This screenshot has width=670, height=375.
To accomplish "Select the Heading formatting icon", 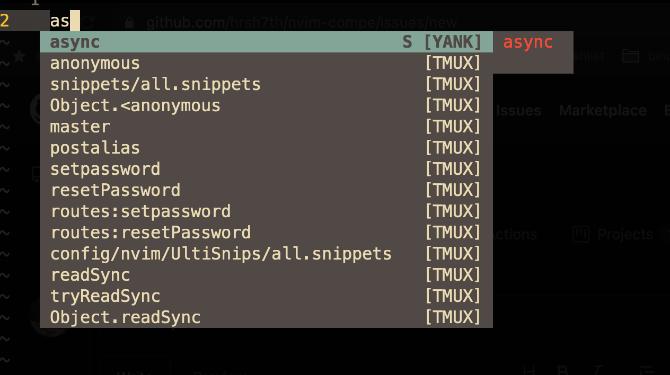I will (x=529, y=371).
